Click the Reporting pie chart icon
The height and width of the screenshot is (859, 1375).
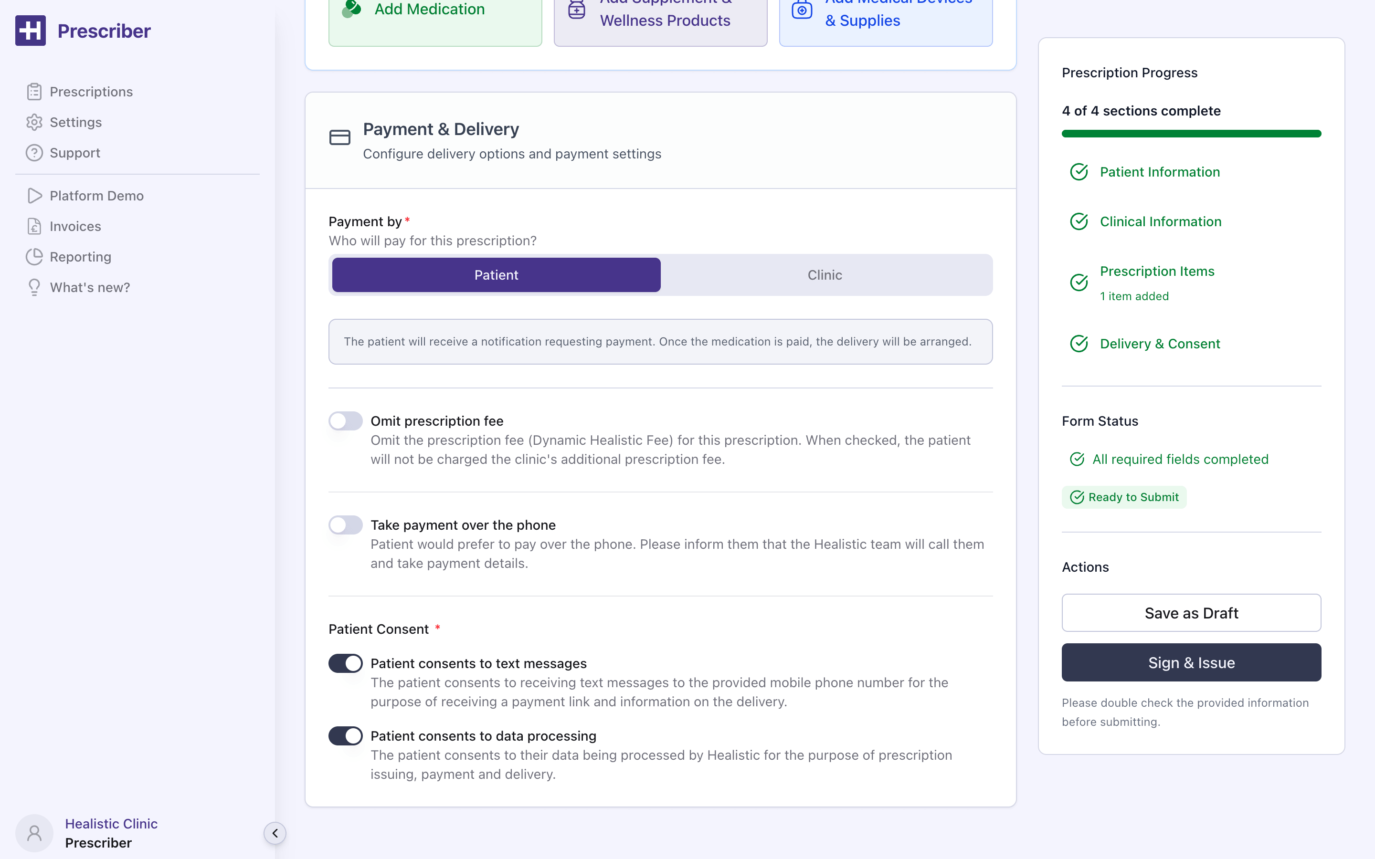34,257
